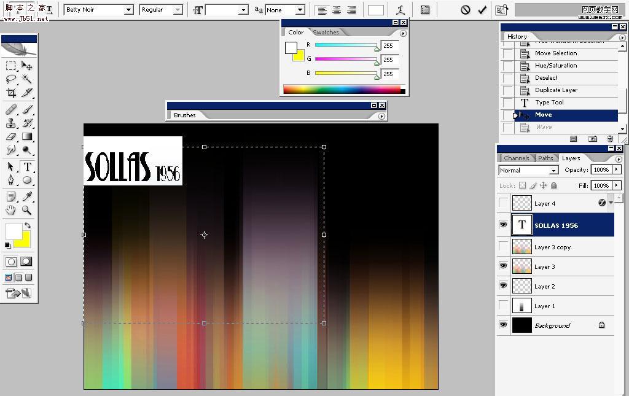Toggle visibility of the Background layer

(x=504, y=325)
